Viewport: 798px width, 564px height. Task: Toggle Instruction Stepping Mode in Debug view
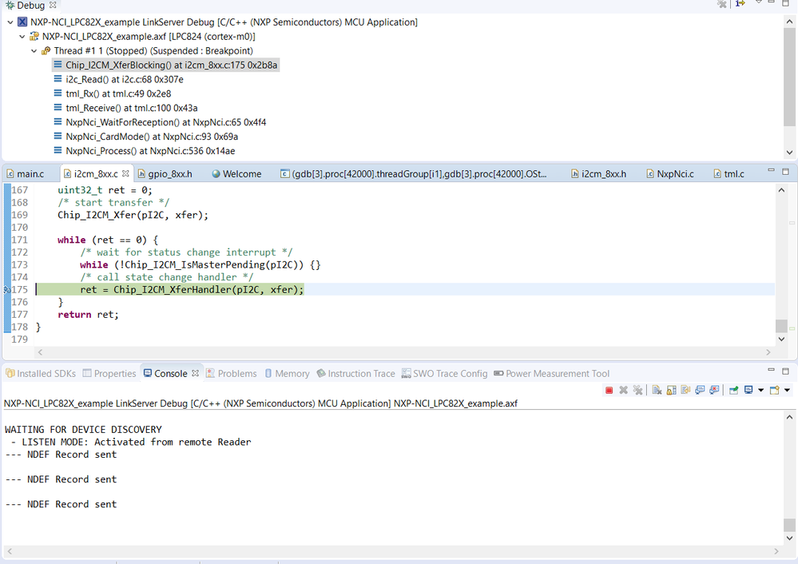coord(740,3)
